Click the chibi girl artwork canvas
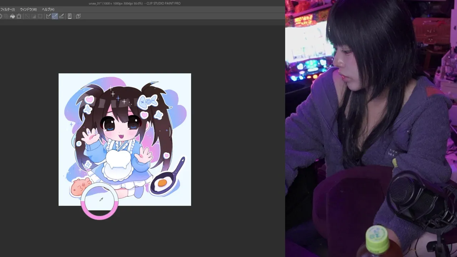Image resolution: width=457 pixels, height=257 pixels. point(125,140)
